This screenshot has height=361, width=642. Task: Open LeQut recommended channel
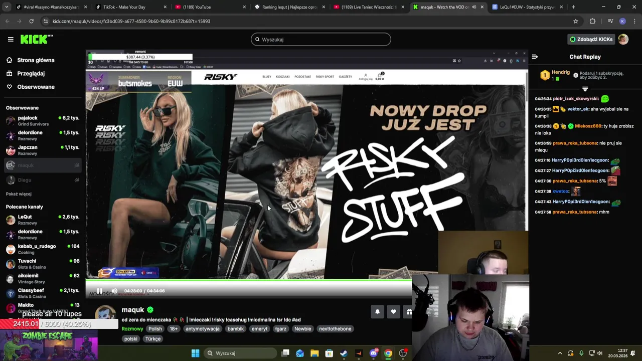(x=43, y=220)
